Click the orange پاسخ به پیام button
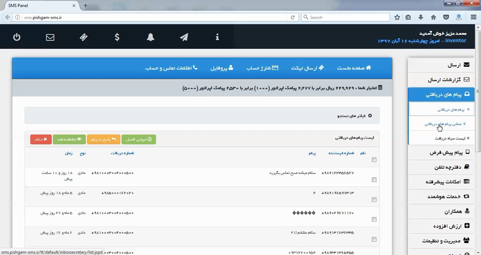The width and height of the screenshot is (481, 255). click(x=104, y=139)
